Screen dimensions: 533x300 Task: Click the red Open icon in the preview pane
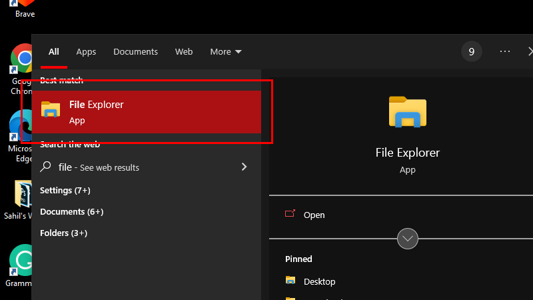pyautogui.click(x=290, y=213)
